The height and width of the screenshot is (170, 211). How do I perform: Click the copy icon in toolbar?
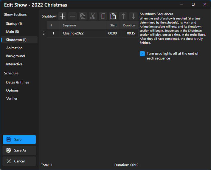103,16
